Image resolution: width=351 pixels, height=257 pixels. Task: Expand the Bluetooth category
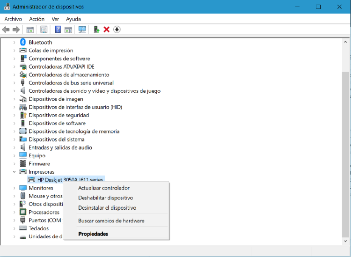pos(14,42)
